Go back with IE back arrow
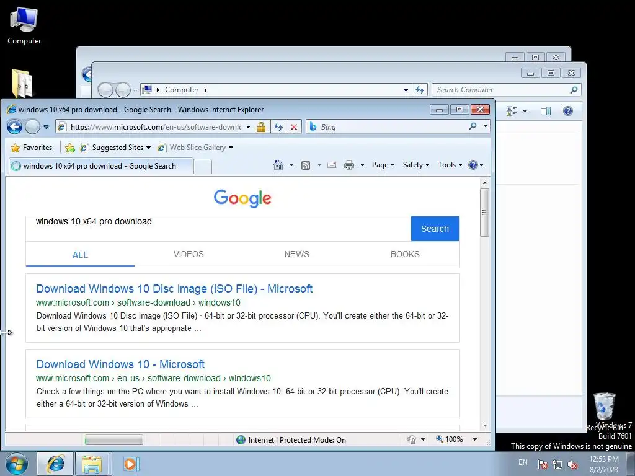 coord(14,126)
